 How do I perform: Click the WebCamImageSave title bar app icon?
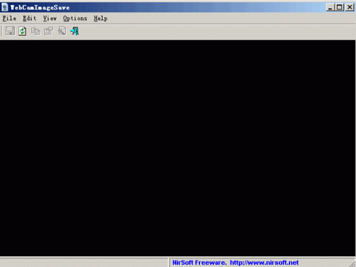pos(5,7)
